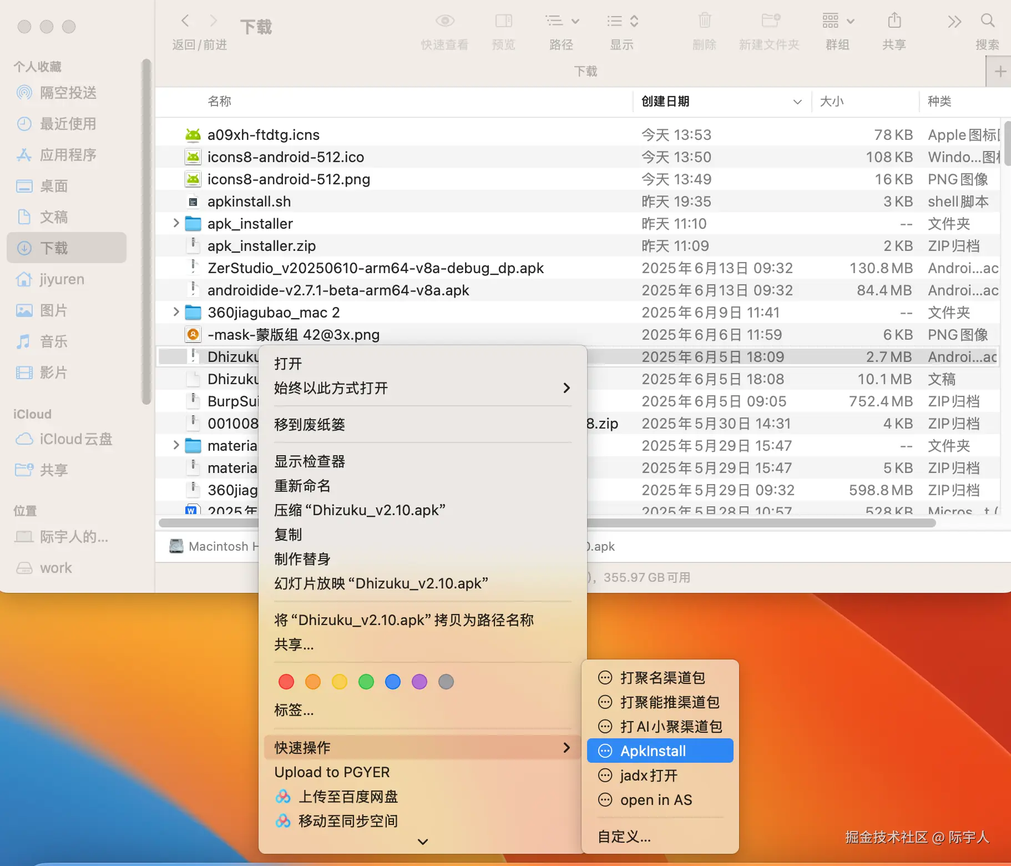Go back with the left arrow
Image resolution: width=1011 pixels, height=866 pixels.
click(x=185, y=21)
